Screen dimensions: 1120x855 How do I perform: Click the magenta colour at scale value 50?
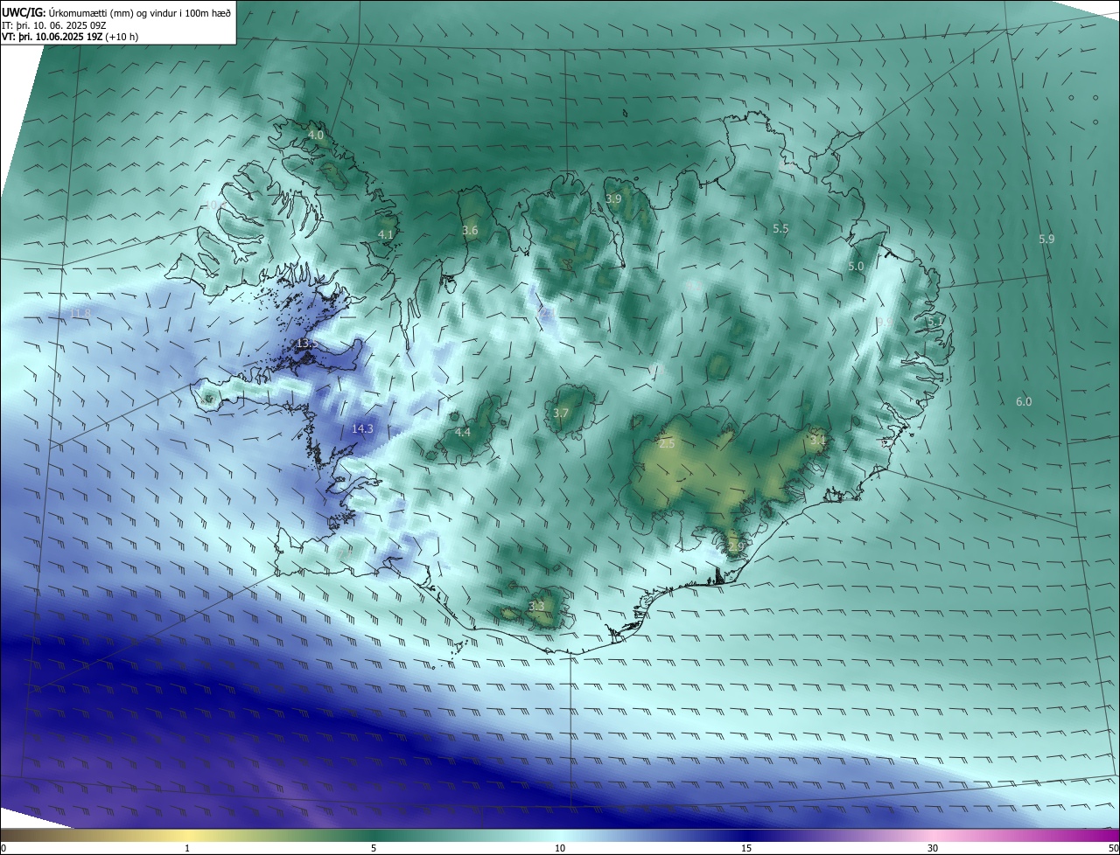tap(1116, 835)
